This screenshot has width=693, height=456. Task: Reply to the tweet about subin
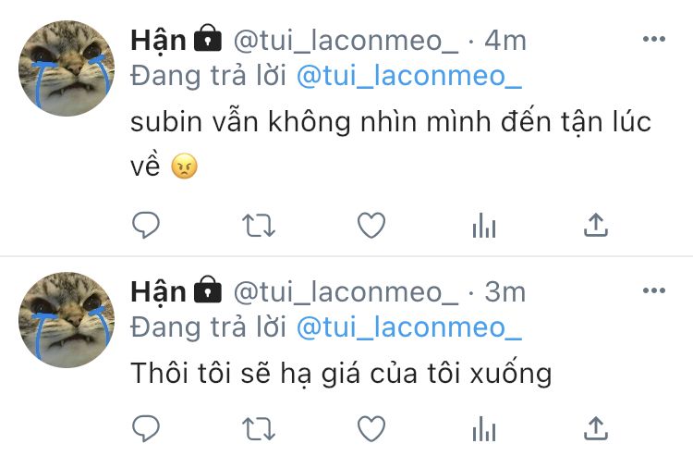(x=146, y=225)
